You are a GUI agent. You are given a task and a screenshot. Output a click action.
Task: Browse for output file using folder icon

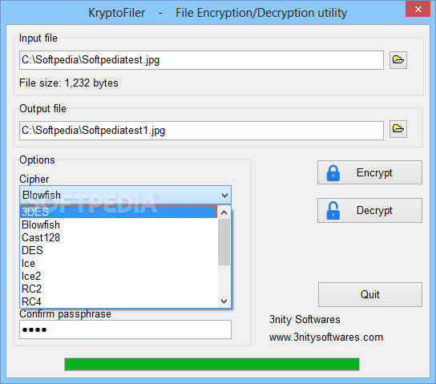click(x=398, y=129)
